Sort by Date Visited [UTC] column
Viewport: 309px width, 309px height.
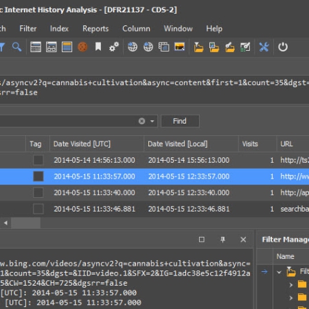(x=97, y=144)
